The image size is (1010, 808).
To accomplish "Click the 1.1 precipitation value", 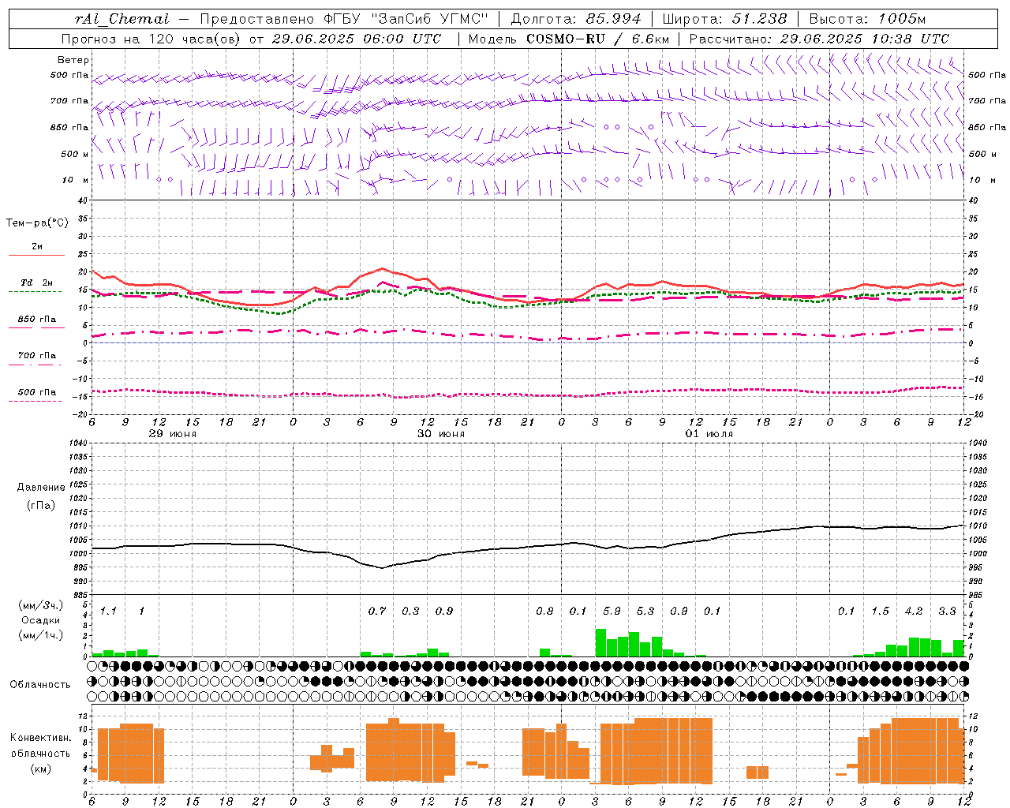I will [x=108, y=611].
